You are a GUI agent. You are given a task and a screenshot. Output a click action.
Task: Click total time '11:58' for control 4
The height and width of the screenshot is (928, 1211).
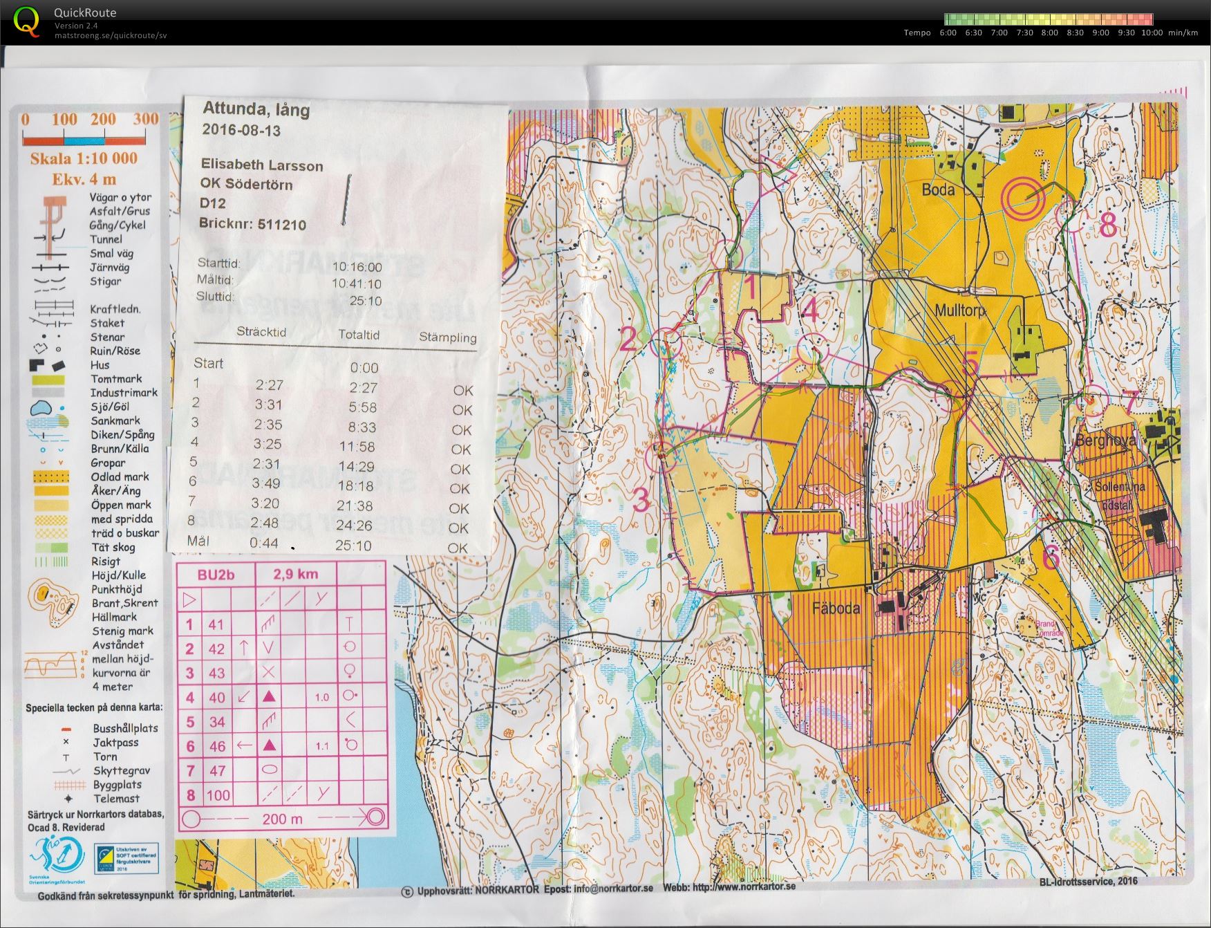357,447
